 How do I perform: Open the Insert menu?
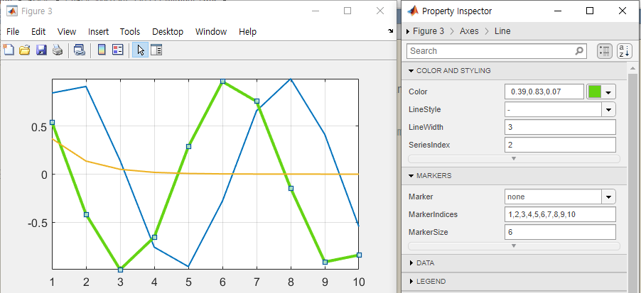[99, 31]
